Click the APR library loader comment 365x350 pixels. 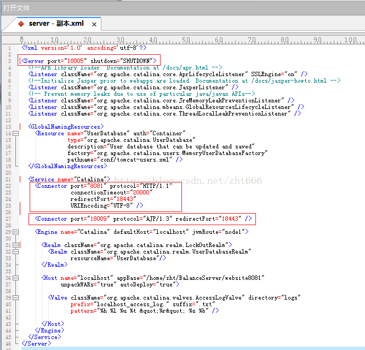[x=126, y=67]
